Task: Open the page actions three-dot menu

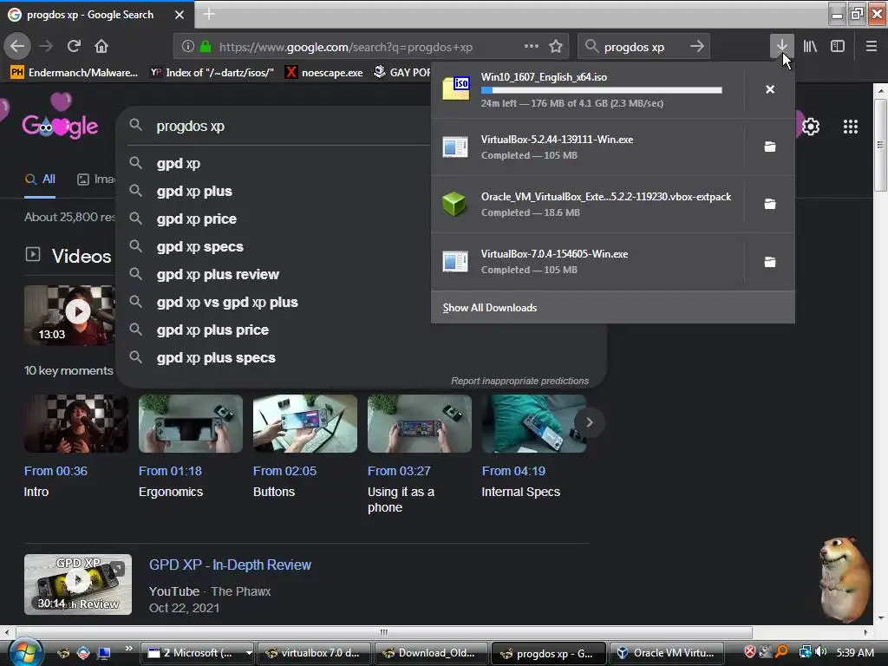Action: click(532, 47)
